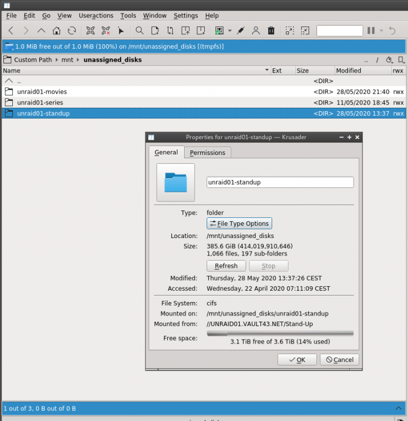Click the unraid01-standup name field
408x421 pixels.
click(x=280, y=182)
